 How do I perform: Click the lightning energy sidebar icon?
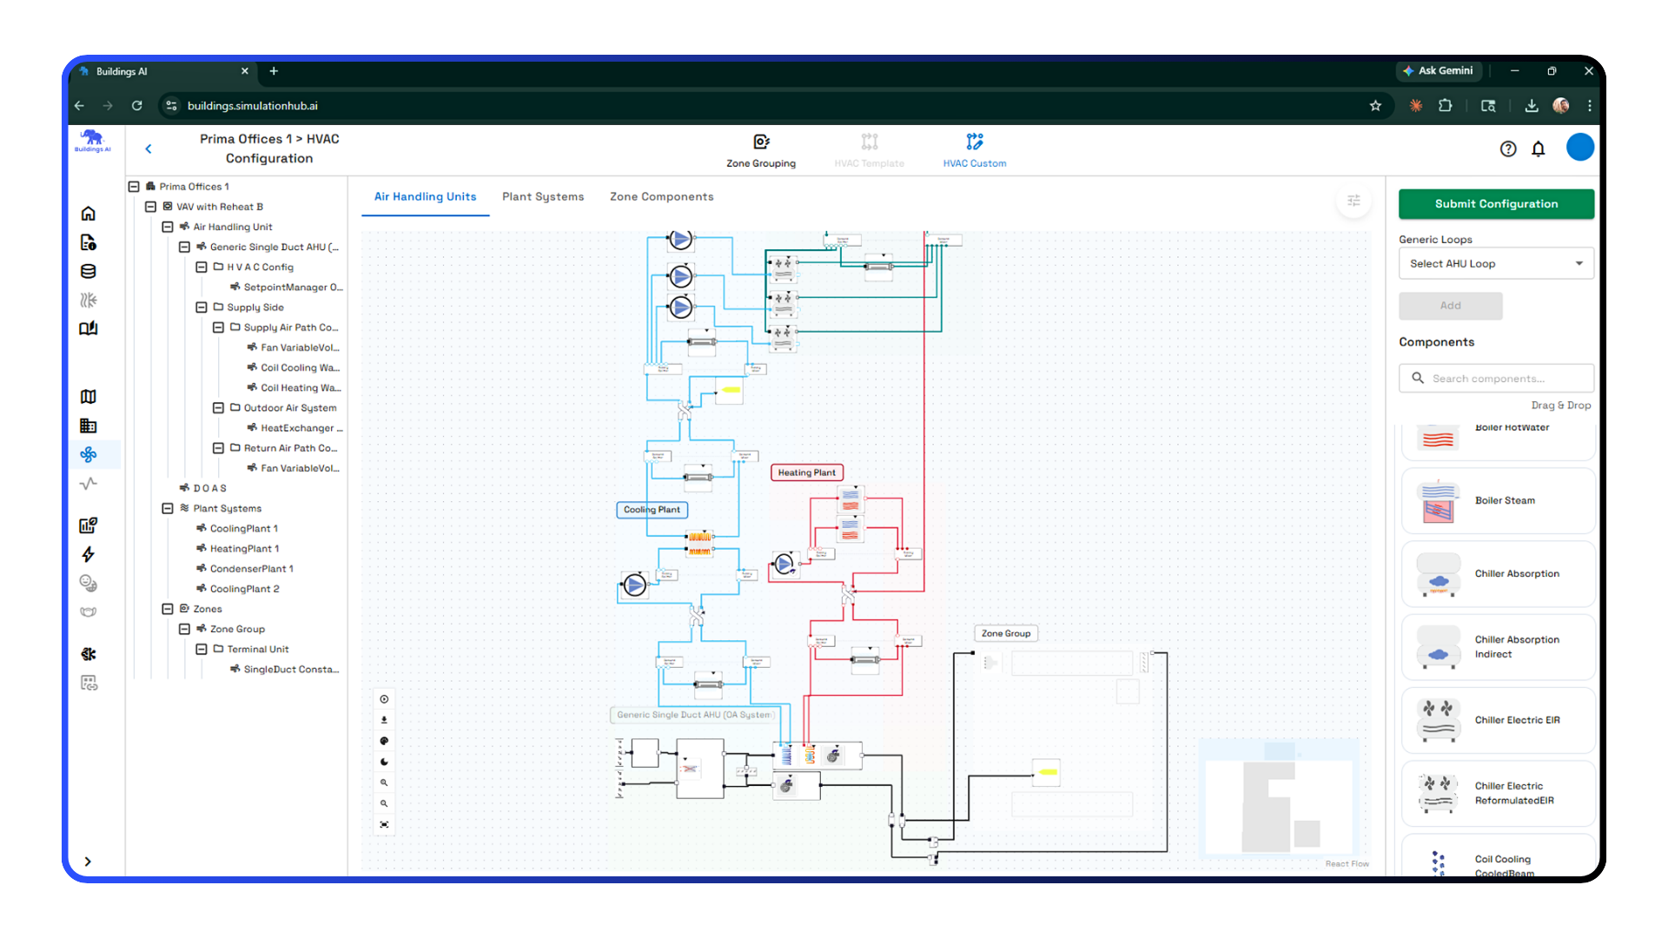88,554
